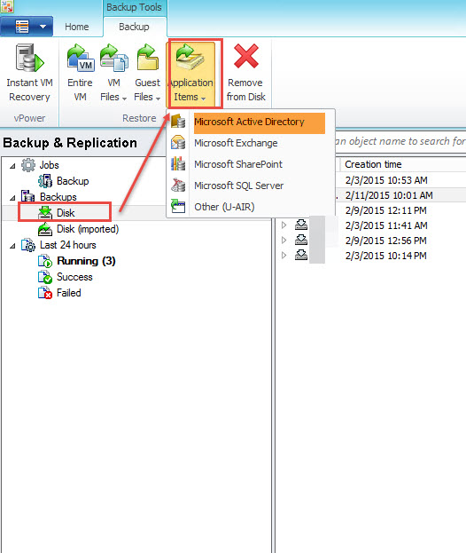Click the Other (U-AIR) icon
This screenshot has height=553, width=466.
(178, 206)
